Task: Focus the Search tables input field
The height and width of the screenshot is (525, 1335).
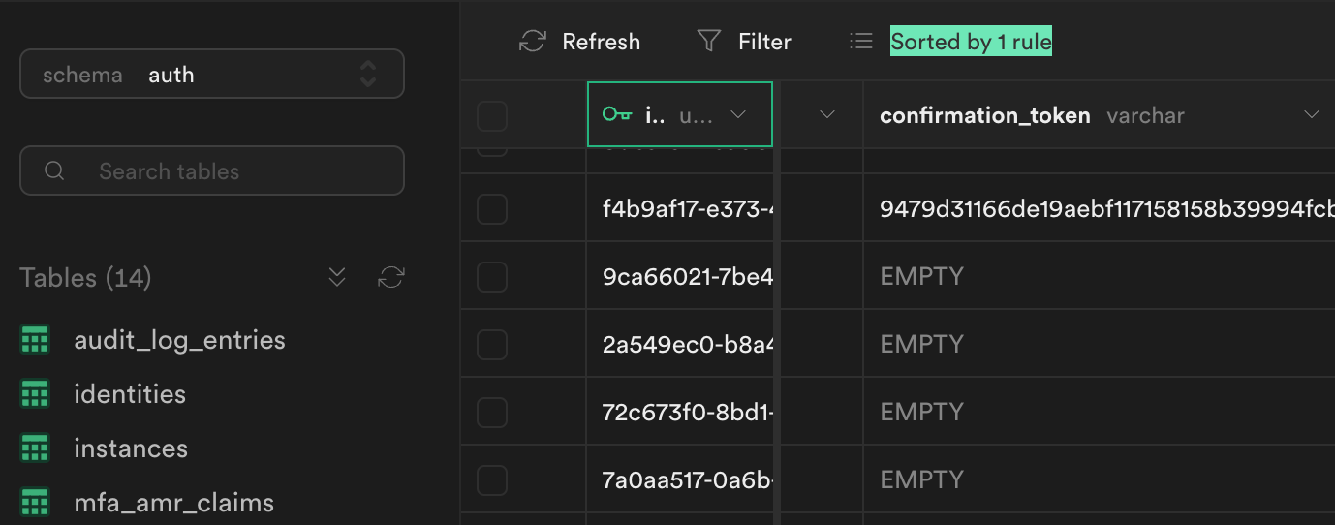Action: tap(212, 171)
